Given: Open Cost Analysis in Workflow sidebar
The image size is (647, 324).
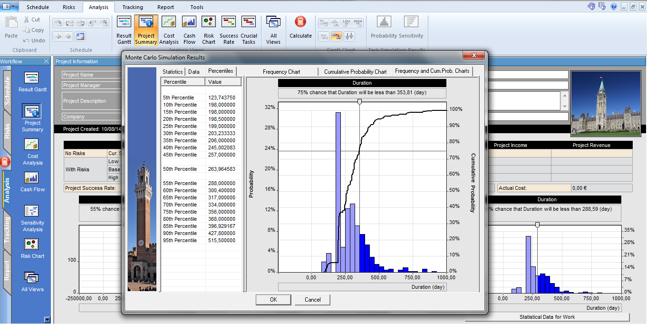Looking at the screenshot, I should pos(32,152).
